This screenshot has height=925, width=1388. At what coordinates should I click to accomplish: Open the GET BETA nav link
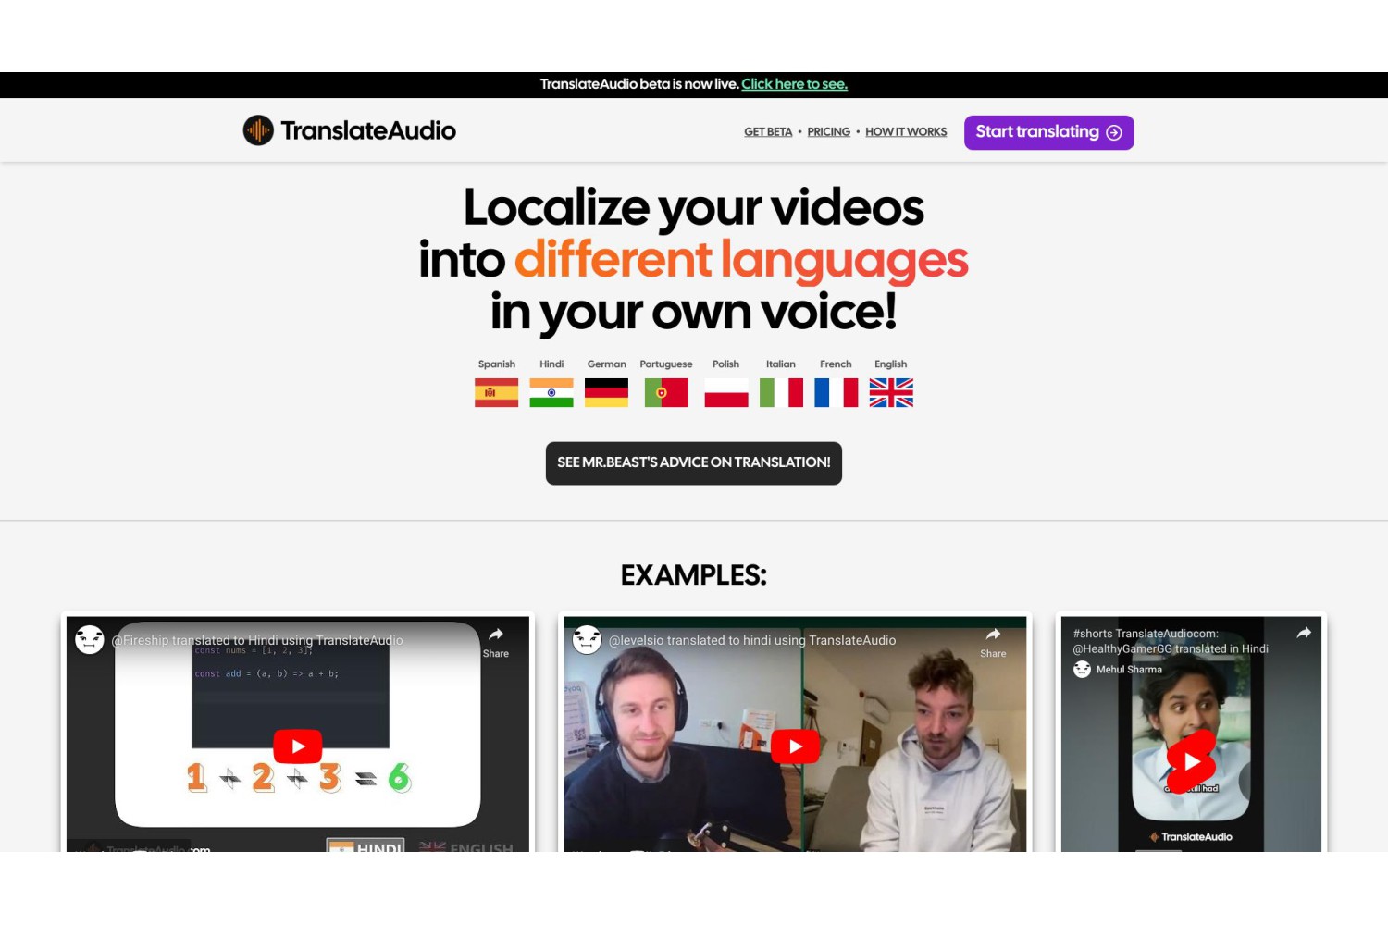click(768, 132)
